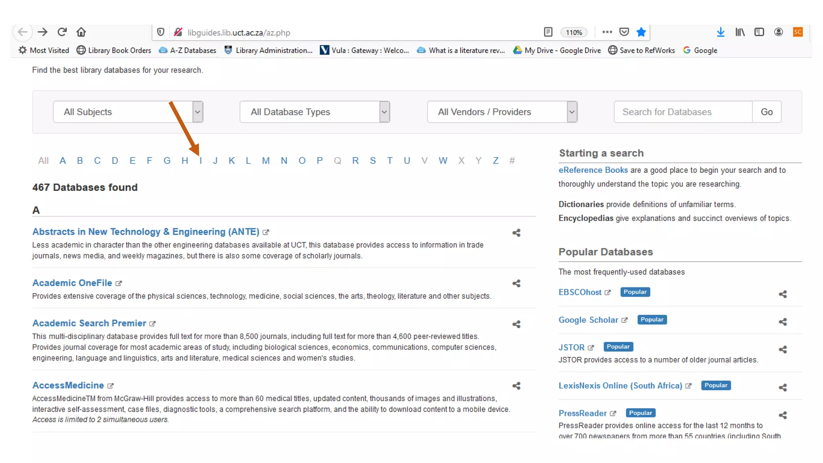Click the 110% zoom level indicator

[574, 33]
